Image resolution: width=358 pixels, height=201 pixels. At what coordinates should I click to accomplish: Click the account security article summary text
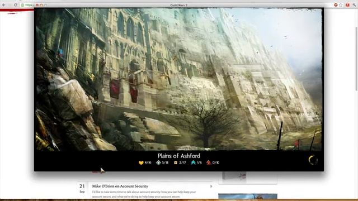click(x=144, y=194)
